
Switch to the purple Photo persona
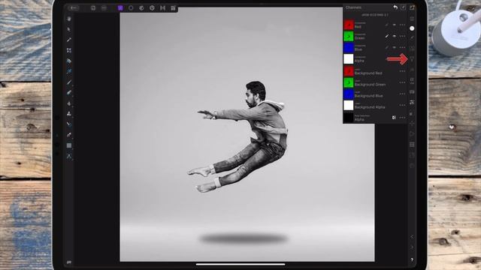[x=120, y=8]
